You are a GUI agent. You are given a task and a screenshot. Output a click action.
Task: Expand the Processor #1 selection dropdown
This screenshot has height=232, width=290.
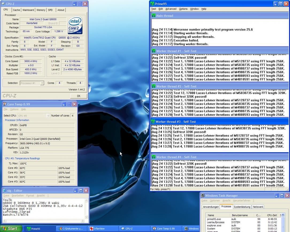pyautogui.click(x=42, y=83)
